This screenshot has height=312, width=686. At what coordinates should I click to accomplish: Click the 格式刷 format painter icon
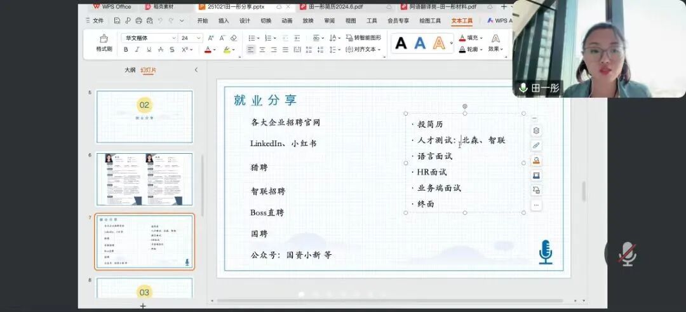[104, 42]
